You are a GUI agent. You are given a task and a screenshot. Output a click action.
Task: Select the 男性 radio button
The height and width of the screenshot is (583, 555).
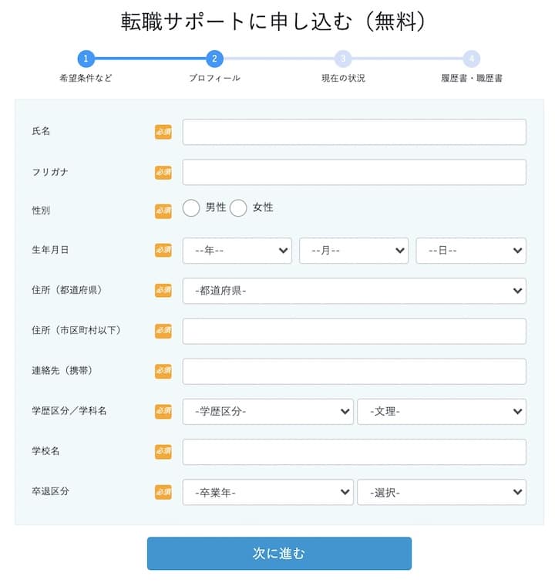click(x=191, y=208)
